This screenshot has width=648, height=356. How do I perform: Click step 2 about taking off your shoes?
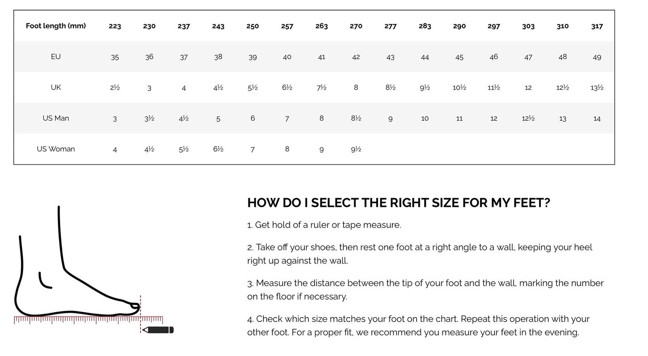pos(419,254)
